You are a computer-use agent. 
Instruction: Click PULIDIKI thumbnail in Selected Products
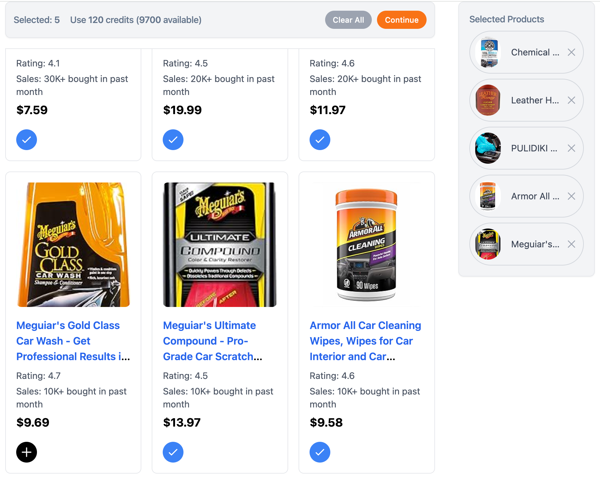(488, 148)
